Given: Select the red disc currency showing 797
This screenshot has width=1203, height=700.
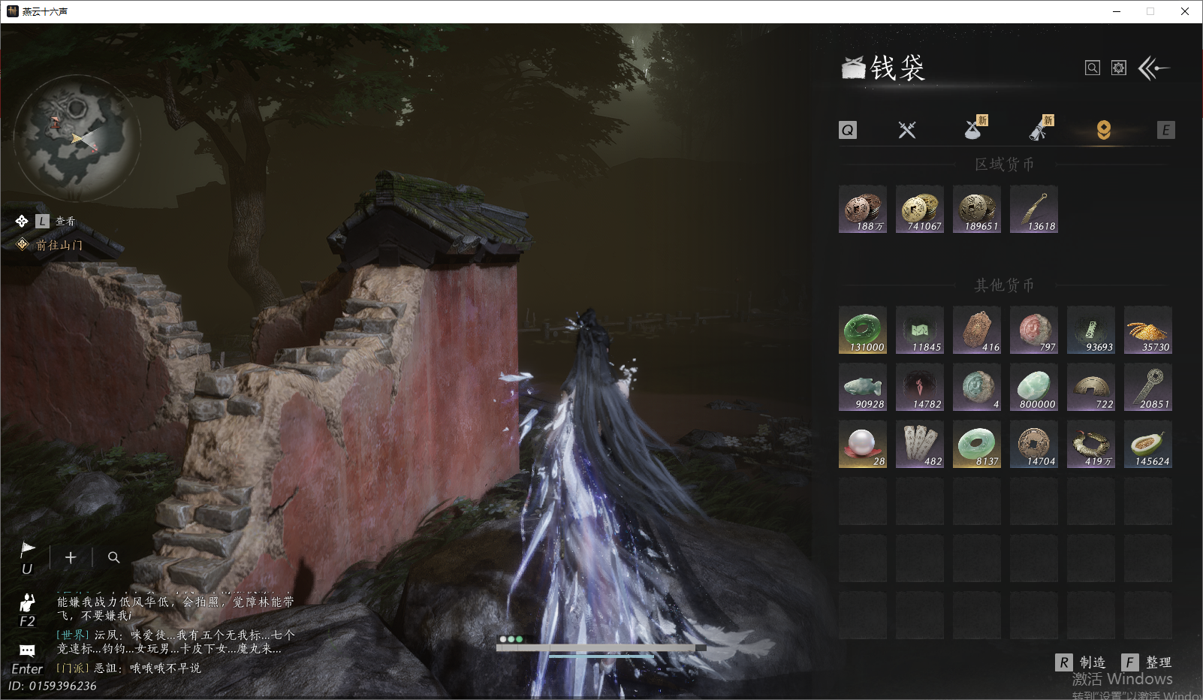Looking at the screenshot, I should [x=1034, y=330].
